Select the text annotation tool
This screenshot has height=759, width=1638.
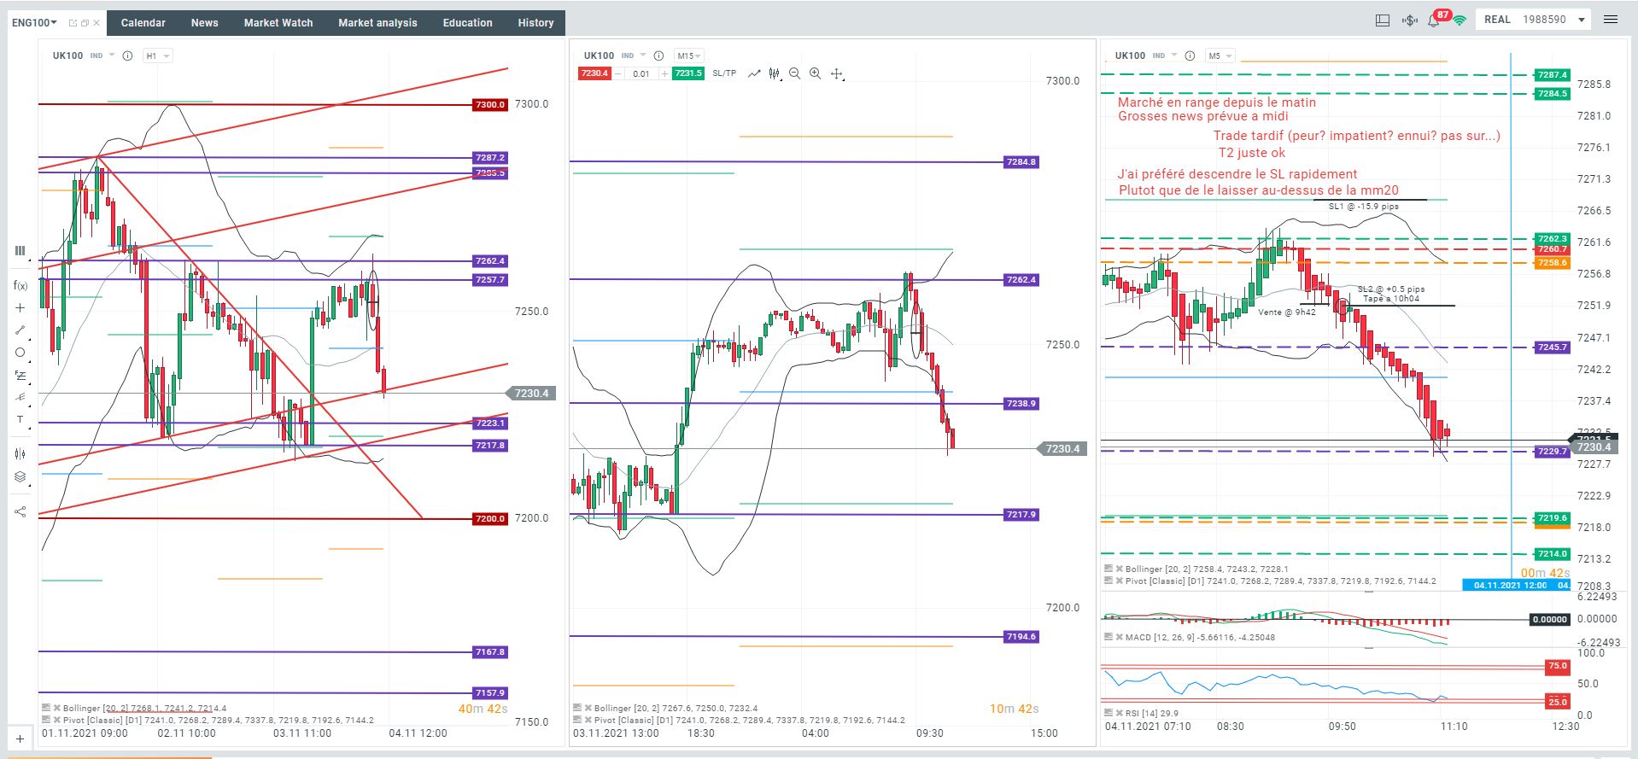[x=20, y=419]
